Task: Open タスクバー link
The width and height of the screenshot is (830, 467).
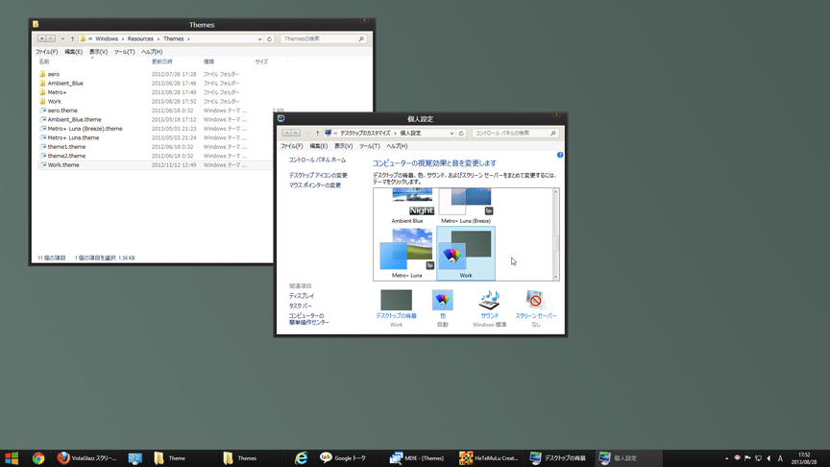Action: (x=300, y=306)
